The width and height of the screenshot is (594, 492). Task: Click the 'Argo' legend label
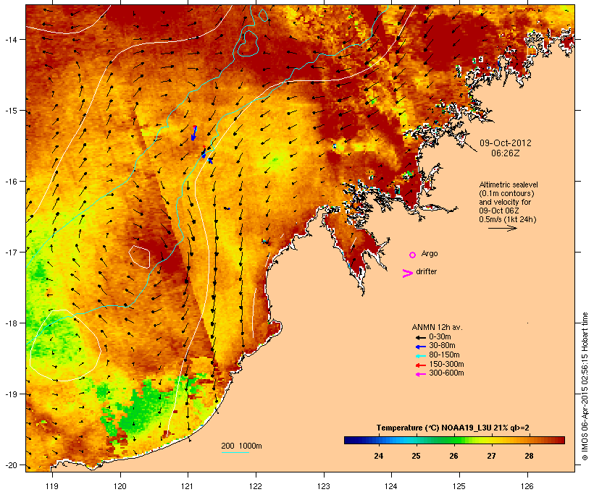[x=430, y=253]
